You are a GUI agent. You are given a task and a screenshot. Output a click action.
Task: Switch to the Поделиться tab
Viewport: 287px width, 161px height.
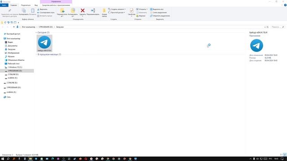coord(26,5)
